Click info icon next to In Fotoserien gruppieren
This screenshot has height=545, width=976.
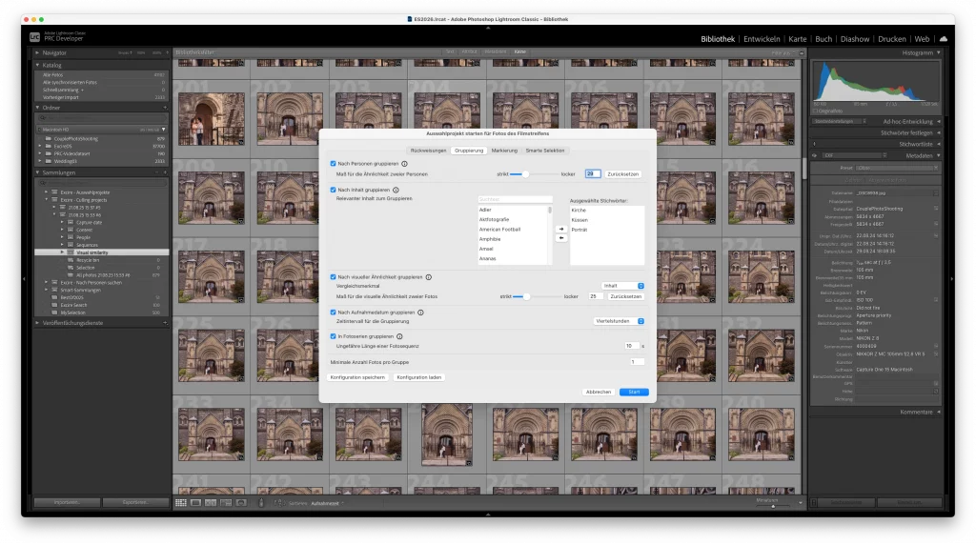(400, 336)
